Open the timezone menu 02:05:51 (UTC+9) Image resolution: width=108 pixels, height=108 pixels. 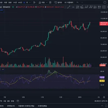[x=101, y=101]
